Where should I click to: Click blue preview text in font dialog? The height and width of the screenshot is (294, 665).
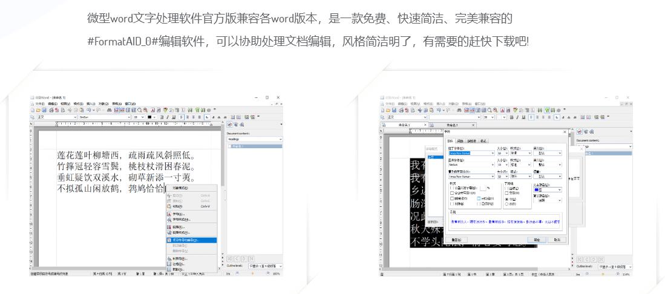tap(505, 222)
